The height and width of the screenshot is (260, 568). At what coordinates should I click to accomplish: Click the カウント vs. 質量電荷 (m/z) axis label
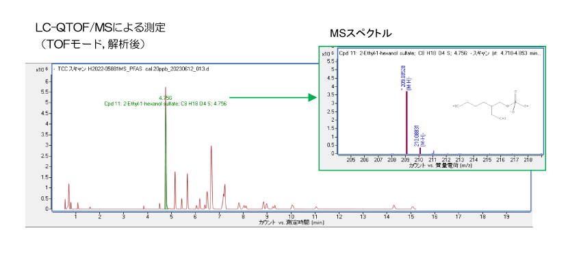coord(441,165)
